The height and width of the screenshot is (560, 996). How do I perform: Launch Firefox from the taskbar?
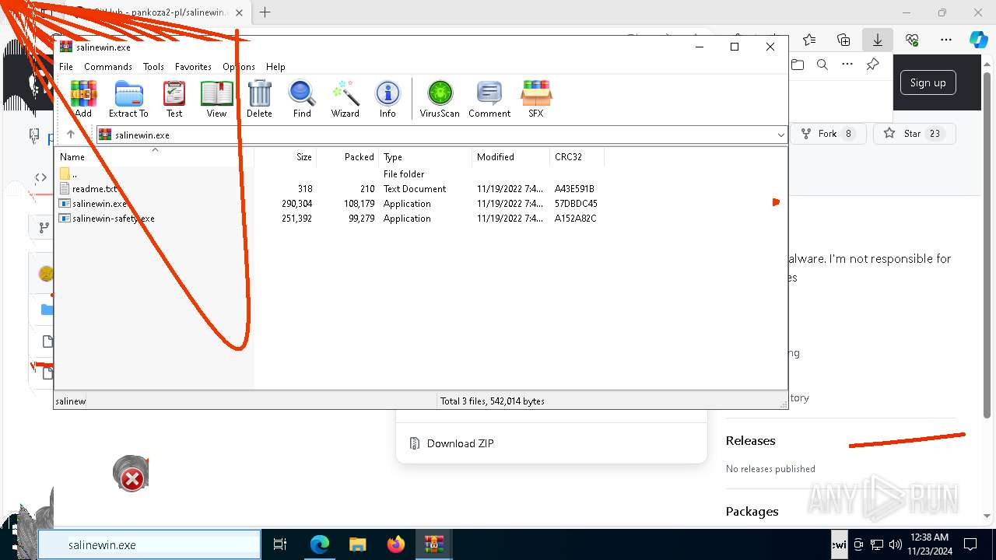pyautogui.click(x=396, y=545)
